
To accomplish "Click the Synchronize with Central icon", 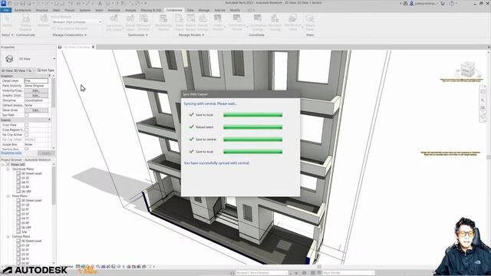I will [114, 19].
